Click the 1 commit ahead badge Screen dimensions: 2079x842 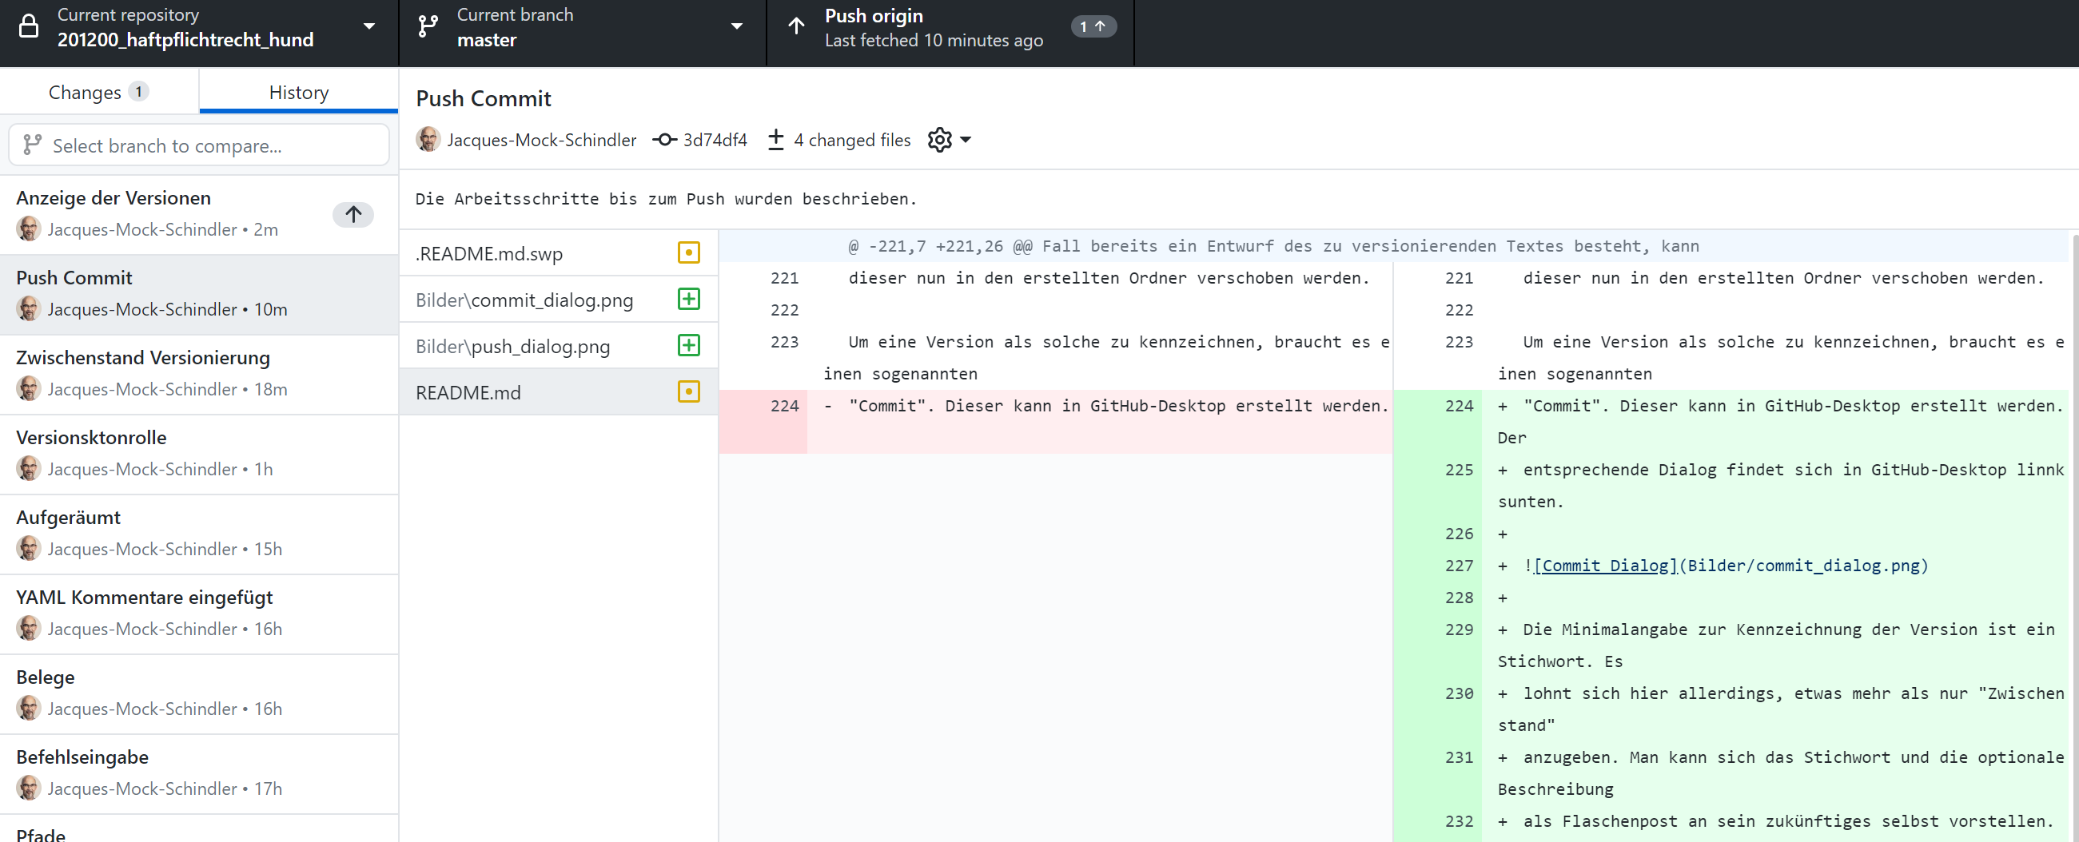coord(1093,26)
